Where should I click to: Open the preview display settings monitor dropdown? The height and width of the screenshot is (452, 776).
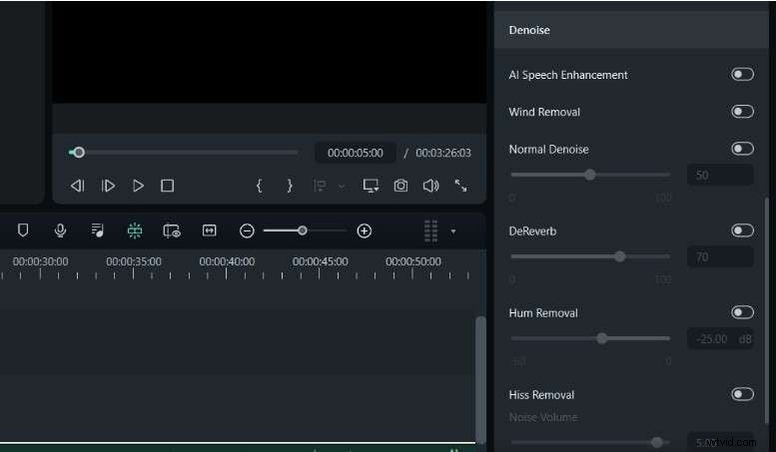point(371,186)
